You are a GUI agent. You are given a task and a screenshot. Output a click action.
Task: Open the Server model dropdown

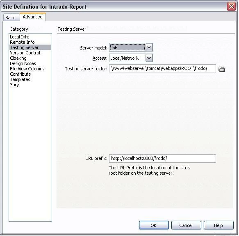[x=149, y=47]
